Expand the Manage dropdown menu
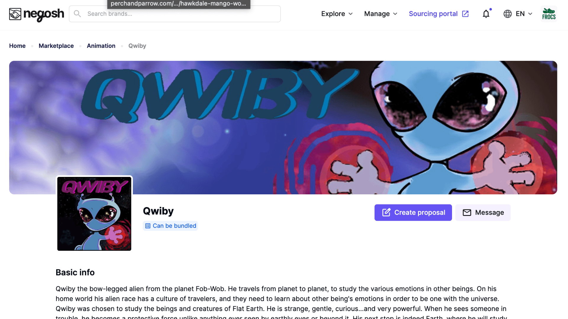 click(x=381, y=14)
